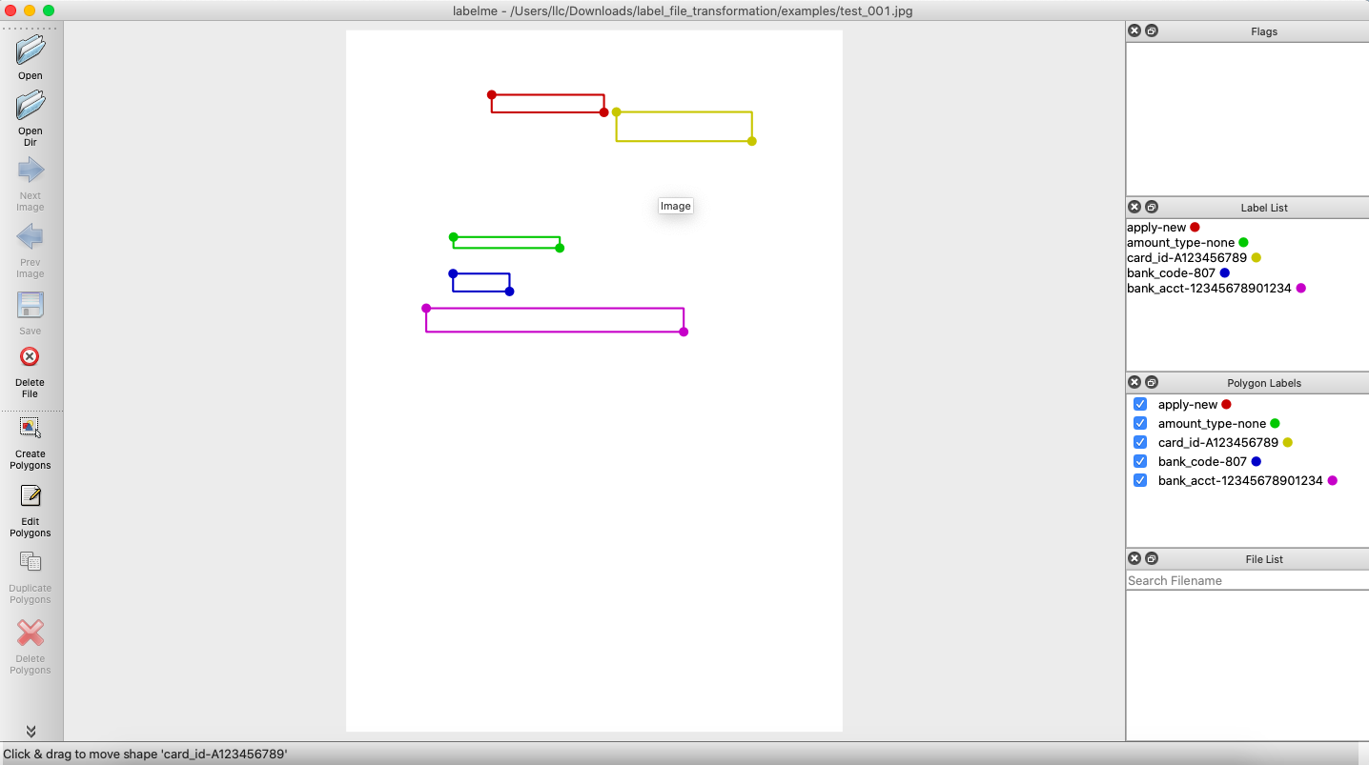Close the Flags panel
This screenshot has height=765, width=1369.
pos(1134,30)
